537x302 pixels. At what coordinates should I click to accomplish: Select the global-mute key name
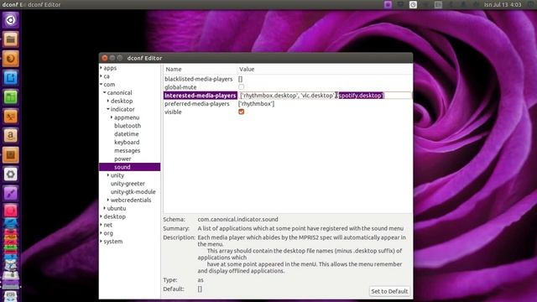coord(180,87)
